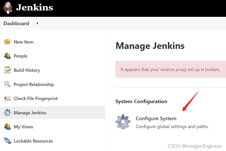Open Build History link

point(27,70)
